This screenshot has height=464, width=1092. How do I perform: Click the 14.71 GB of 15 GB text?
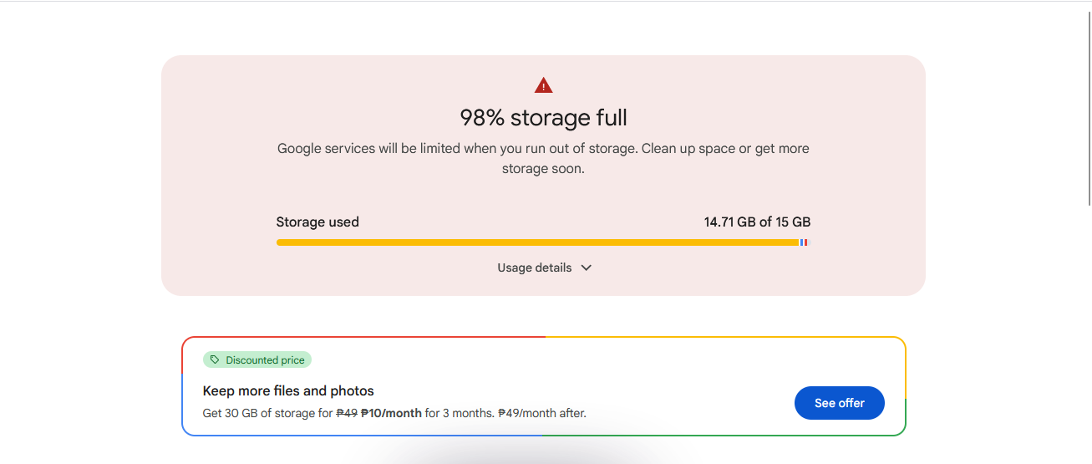pyautogui.click(x=757, y=222)
